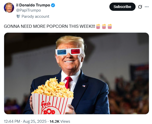The height and width of the screenshot is (124, 152).
Task: Subscribe to the @PapiTrumpo account
Action: pyautogui.click(x=122, y=7)
